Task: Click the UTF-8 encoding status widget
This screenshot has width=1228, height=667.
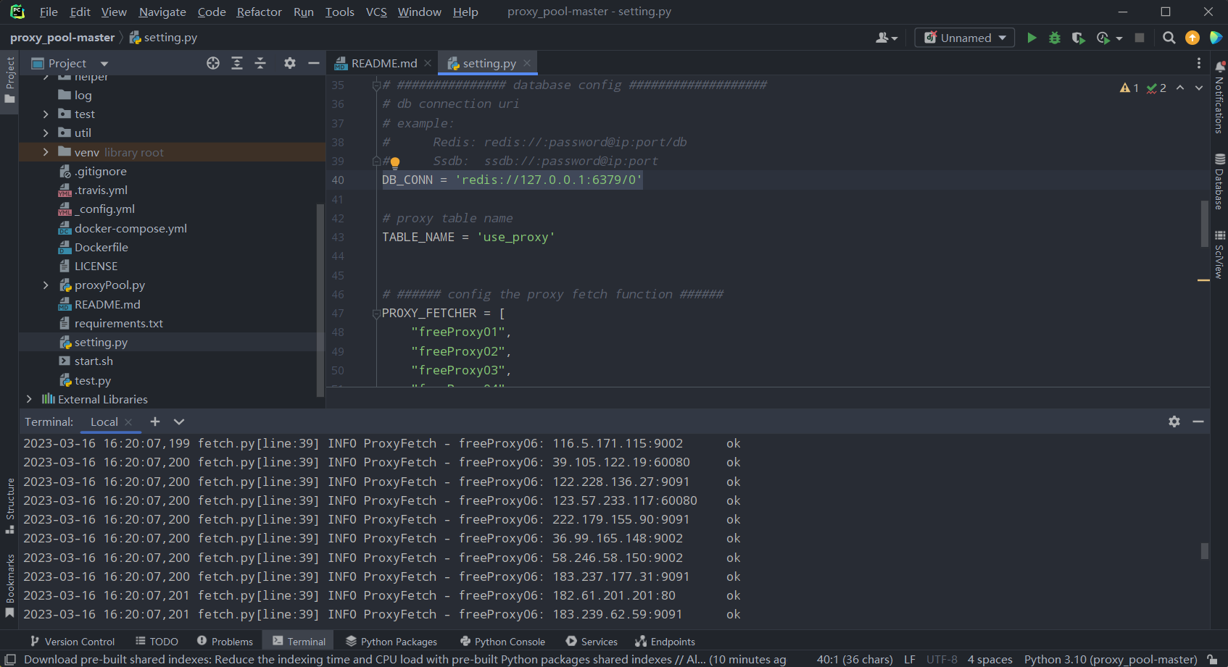Action: (x=942, y=659)
